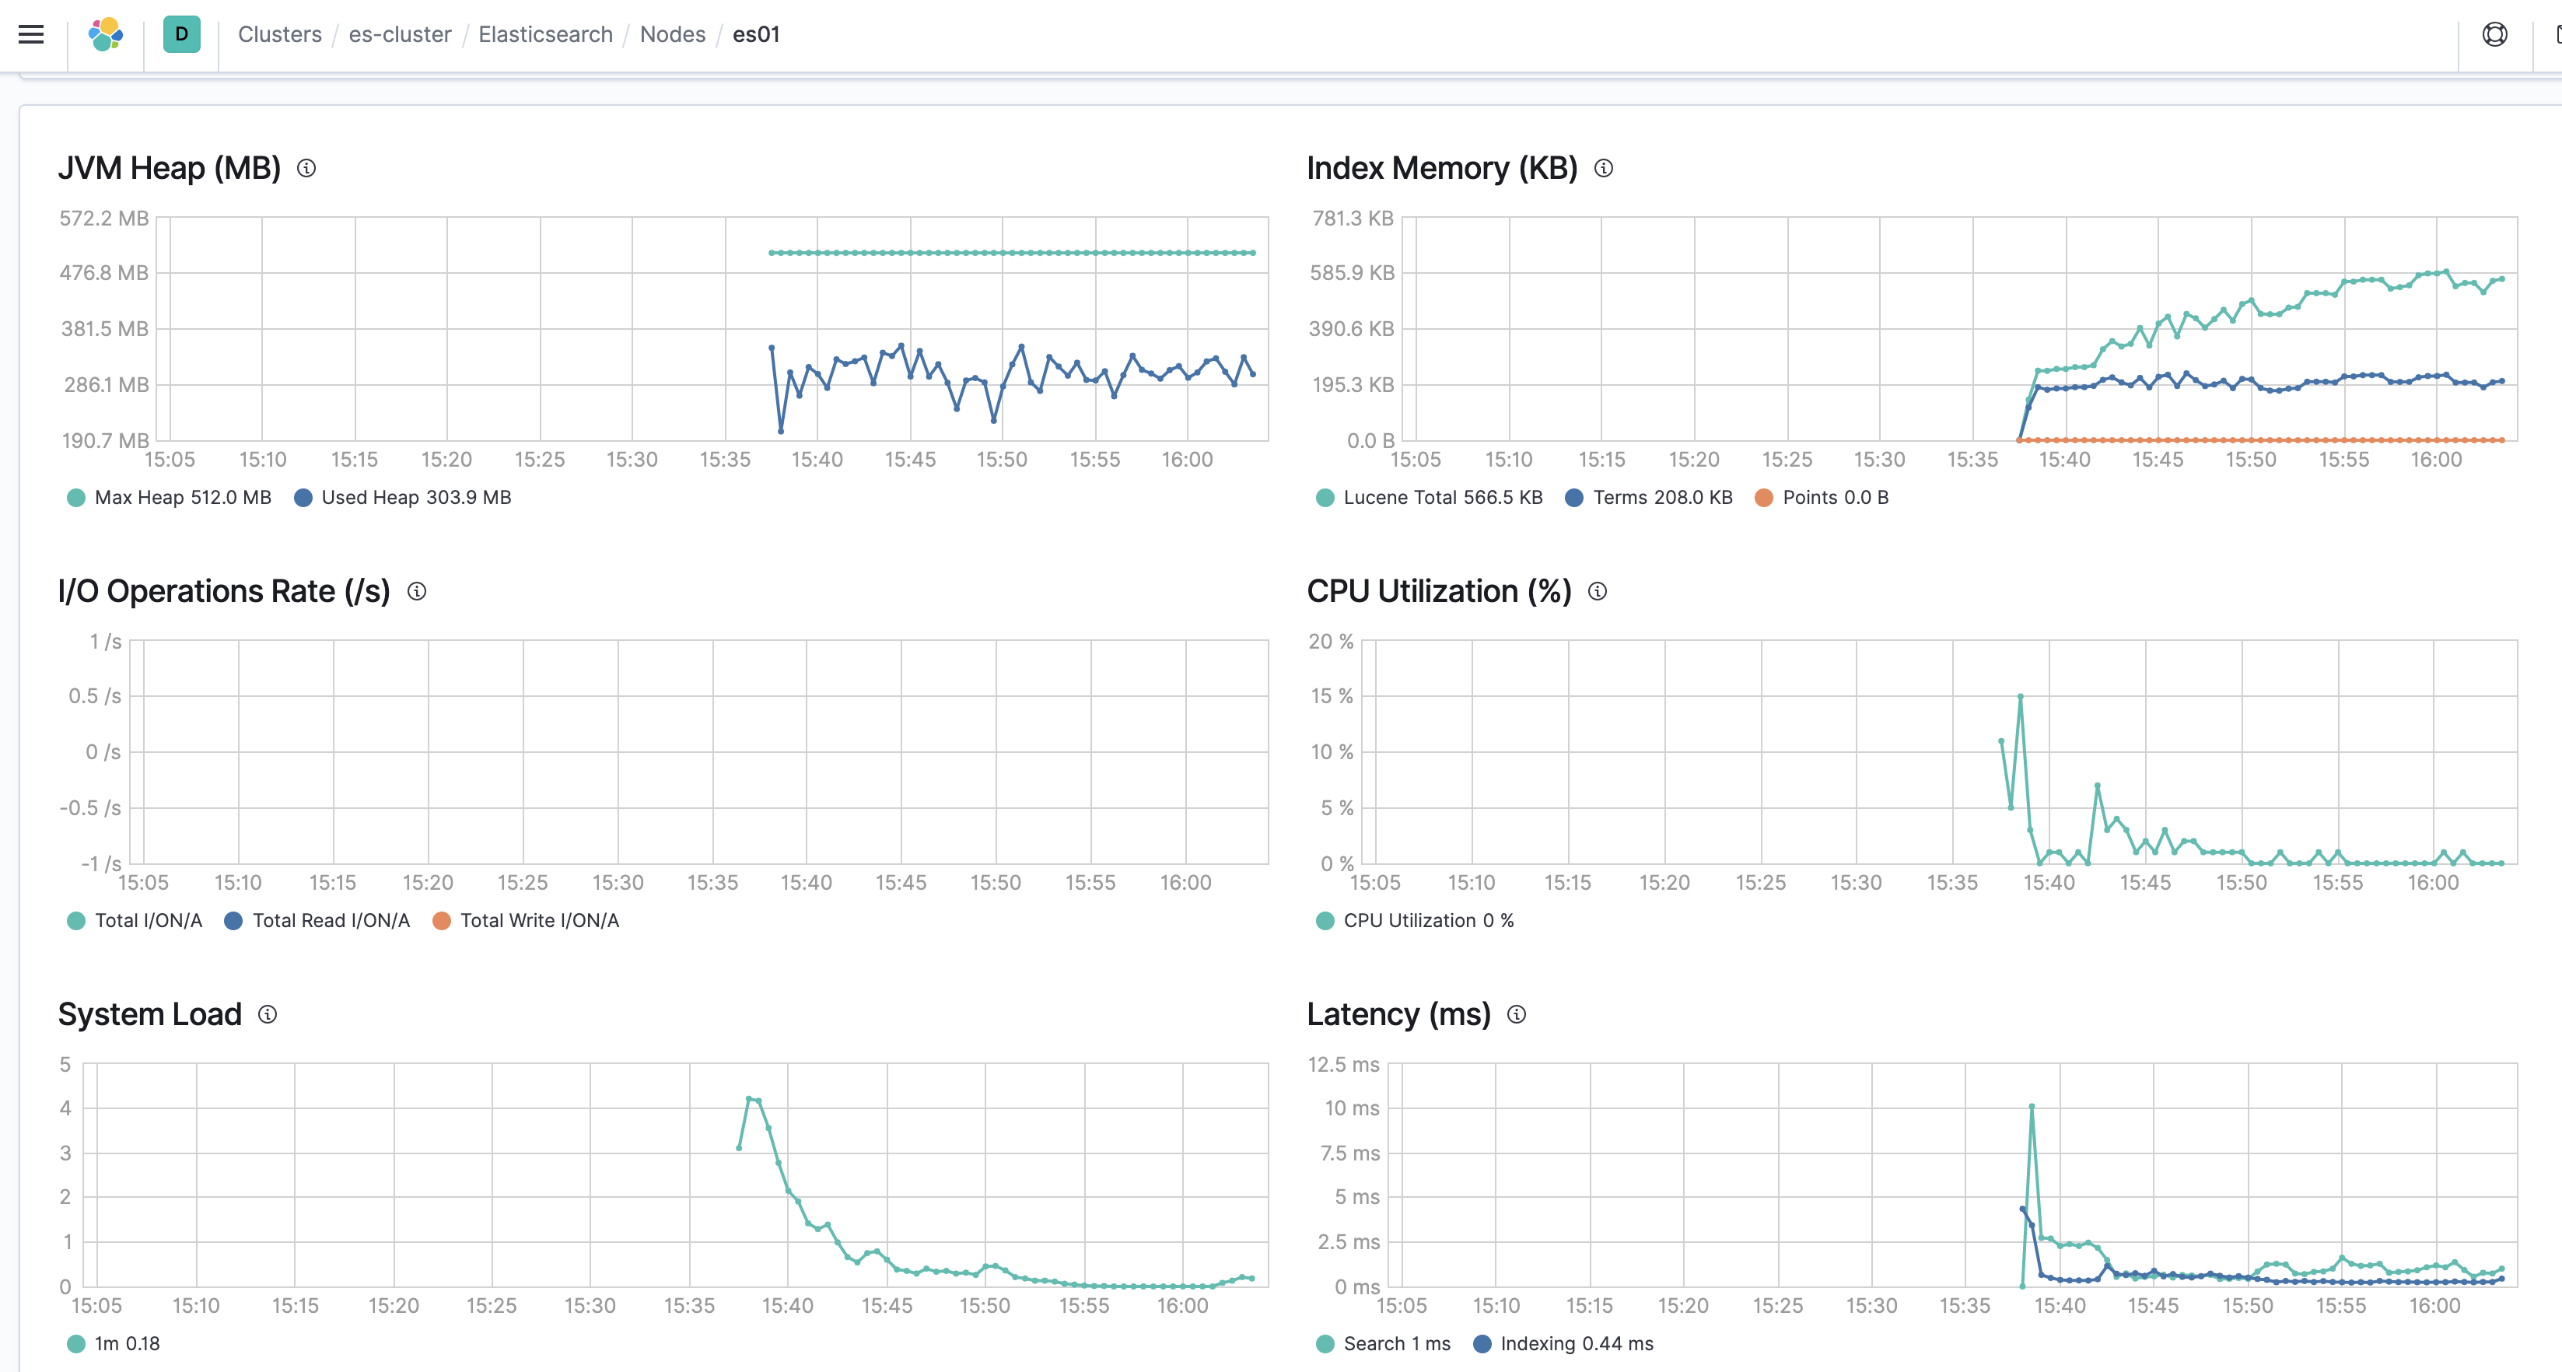Click info icon next to JVM Heap
Screen dimensions: 2562x1372
[x=306, y=168]
